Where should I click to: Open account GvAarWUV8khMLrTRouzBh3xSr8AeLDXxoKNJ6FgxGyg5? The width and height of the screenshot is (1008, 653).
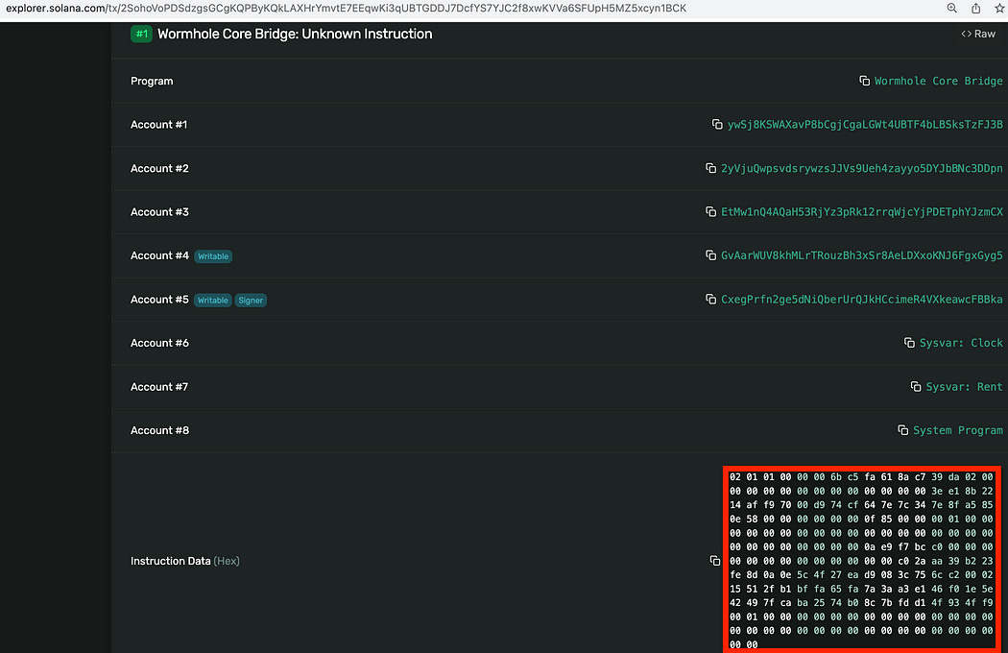pyautogui.click(x=862, y=256)
